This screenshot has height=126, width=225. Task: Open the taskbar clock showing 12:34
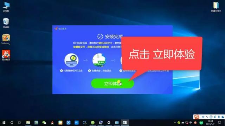click(x=210, y=122)
